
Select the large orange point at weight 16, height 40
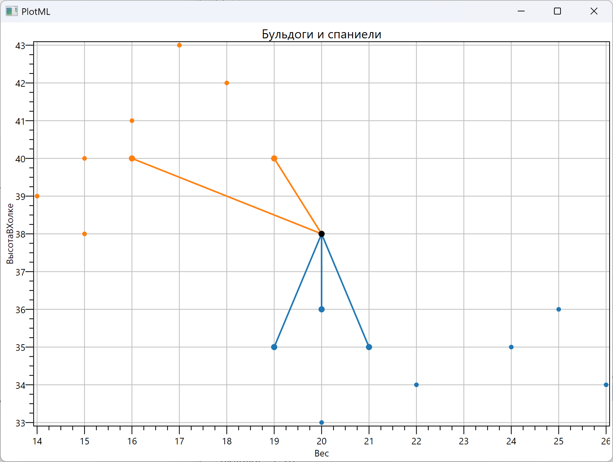point(132,158)
